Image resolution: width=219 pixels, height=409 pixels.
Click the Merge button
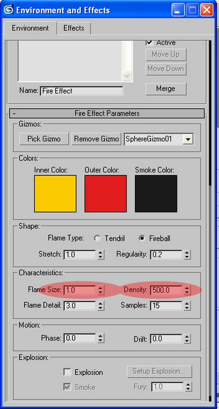[x=166, y=89]
